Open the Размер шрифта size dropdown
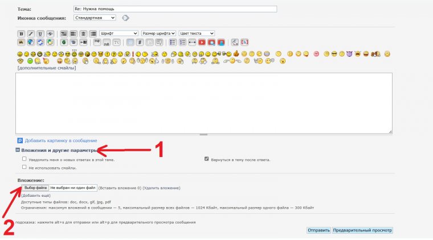This screenshot has height=240, width=433. tap(158, 34)
